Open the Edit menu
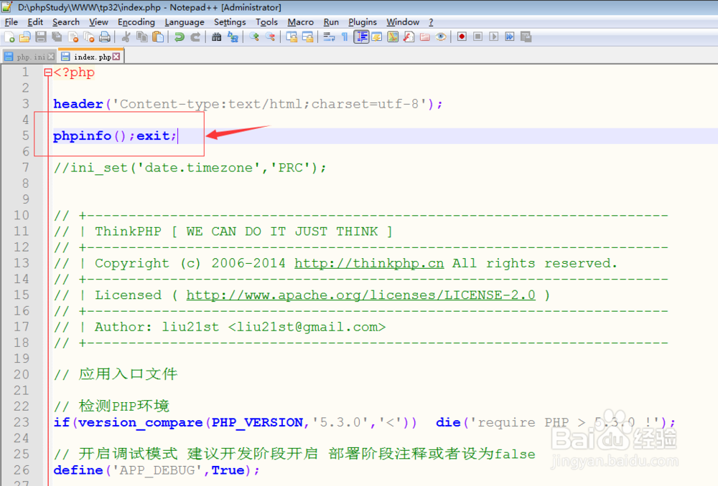 tap(35, 22)
